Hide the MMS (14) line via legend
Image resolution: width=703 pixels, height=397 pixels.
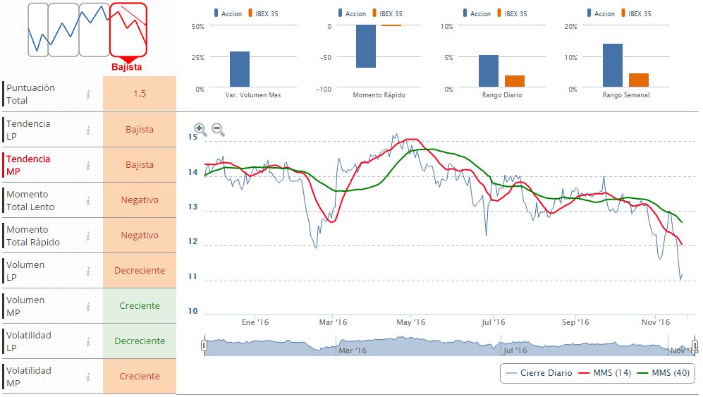click(x=604, y=373)
